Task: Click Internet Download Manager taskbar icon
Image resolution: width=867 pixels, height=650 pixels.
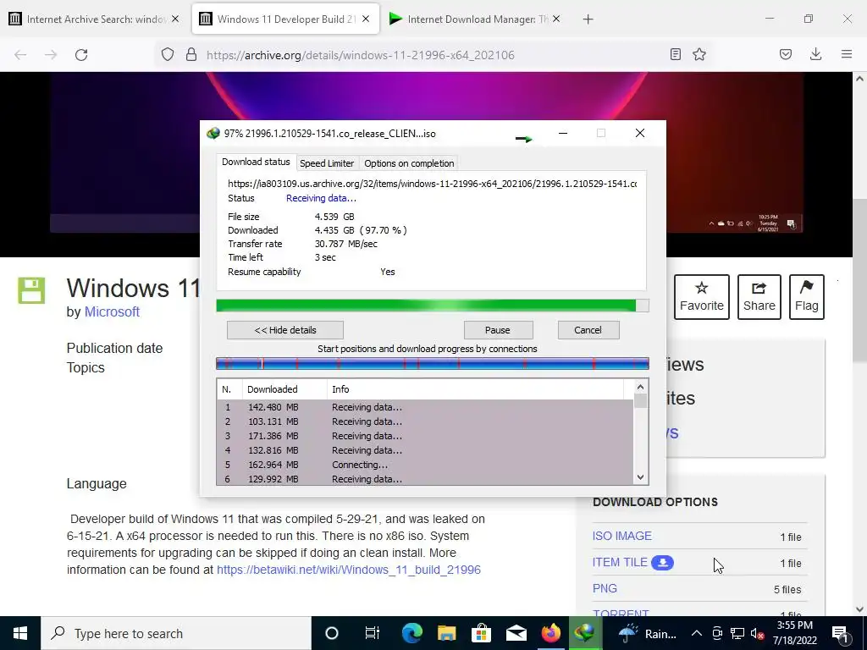Action: point(585,633)
